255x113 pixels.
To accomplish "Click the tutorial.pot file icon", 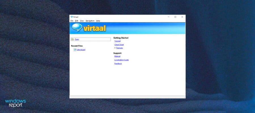I will tap(75, 49).
